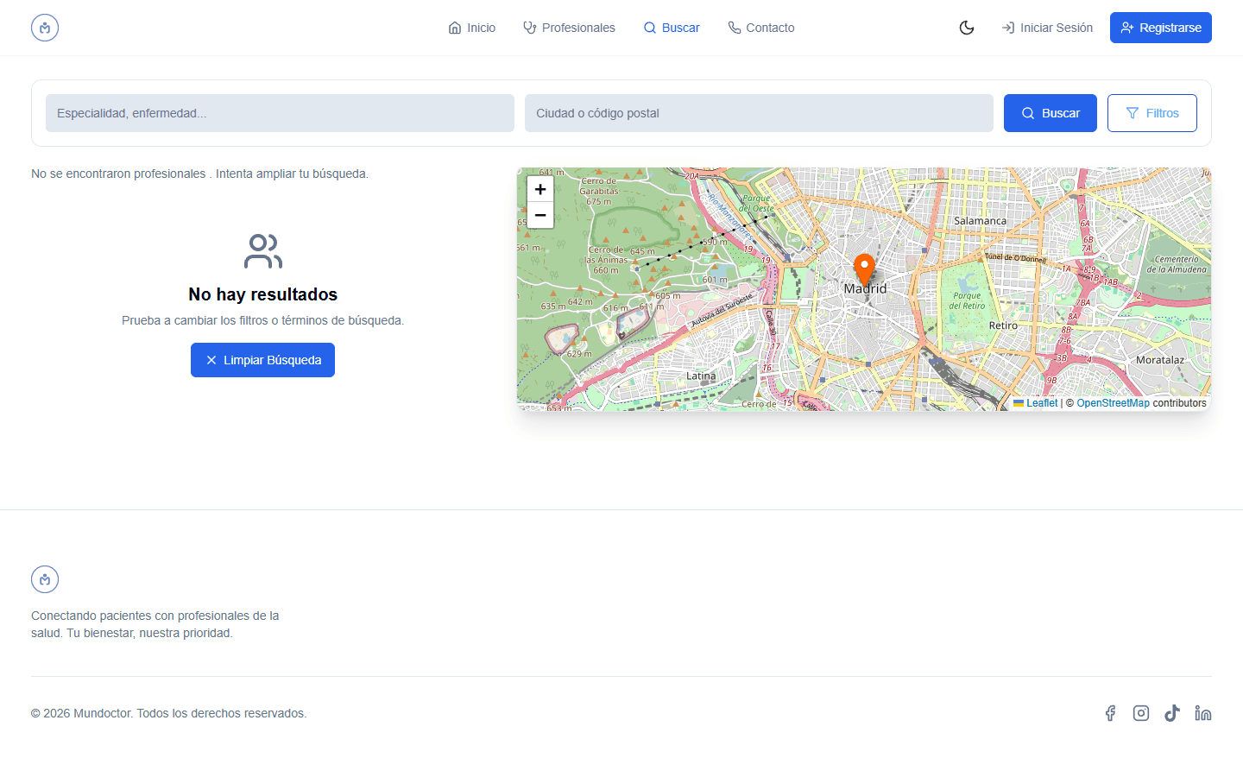Click the Mundoctor logo in the header

44,27
